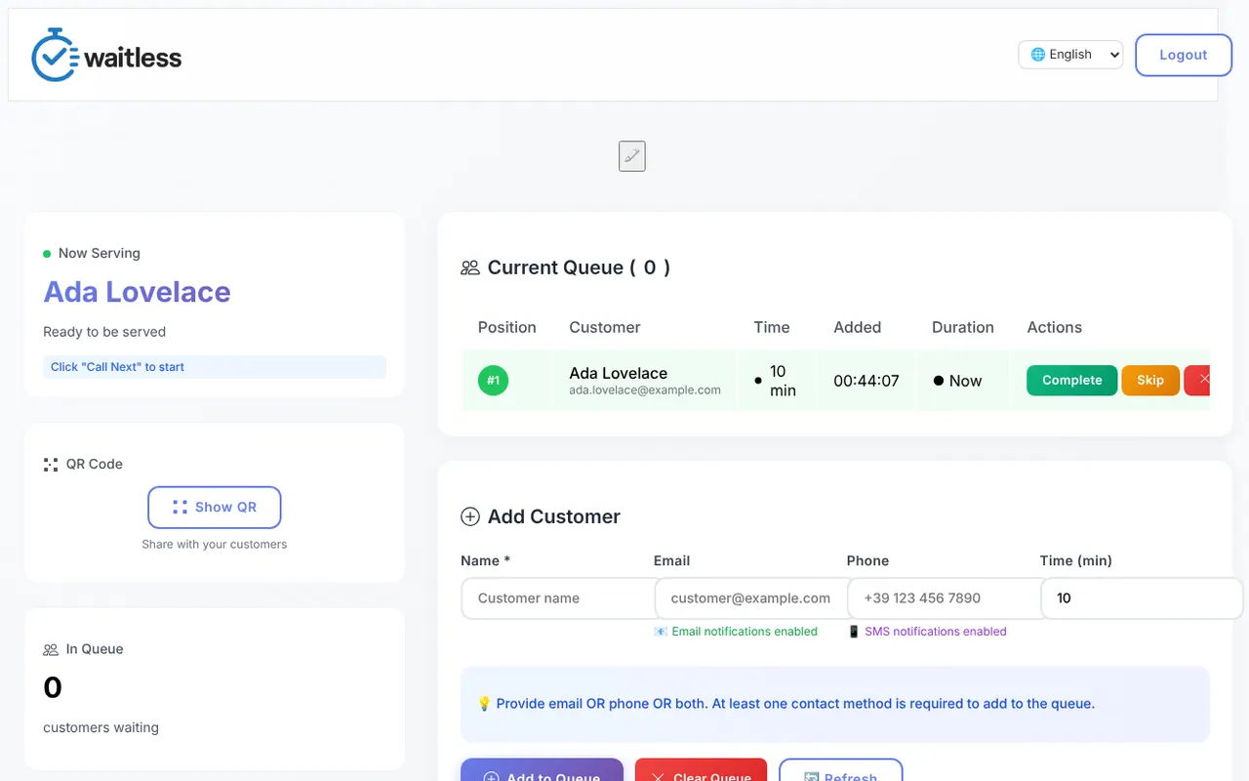Skip Ada Lovelace in the queue

(1150, 380)
